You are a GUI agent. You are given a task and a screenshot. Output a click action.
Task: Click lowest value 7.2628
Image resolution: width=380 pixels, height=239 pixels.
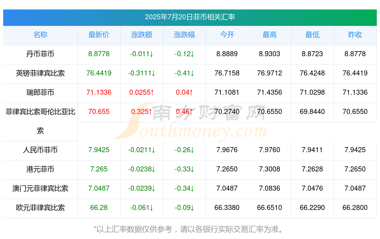312,169
